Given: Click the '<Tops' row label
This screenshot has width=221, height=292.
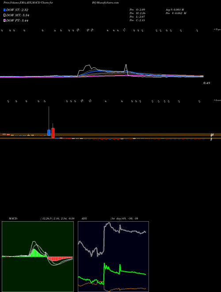Looking at the screenshot, I should 217,30.
